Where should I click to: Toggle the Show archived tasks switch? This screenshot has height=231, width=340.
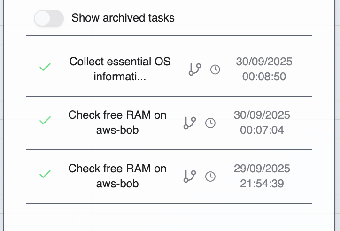pos(48,18)
